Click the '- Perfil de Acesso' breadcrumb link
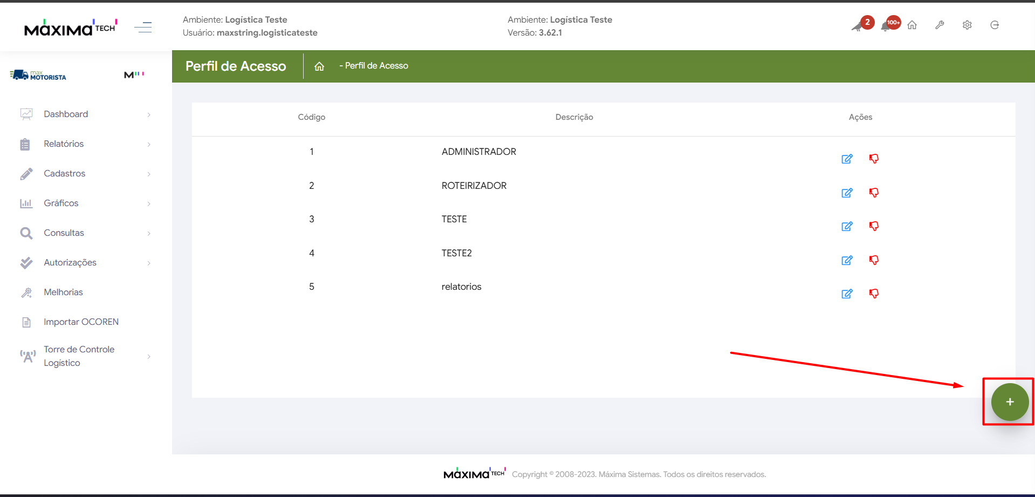 pyautogui.click(x=374, y=66)
